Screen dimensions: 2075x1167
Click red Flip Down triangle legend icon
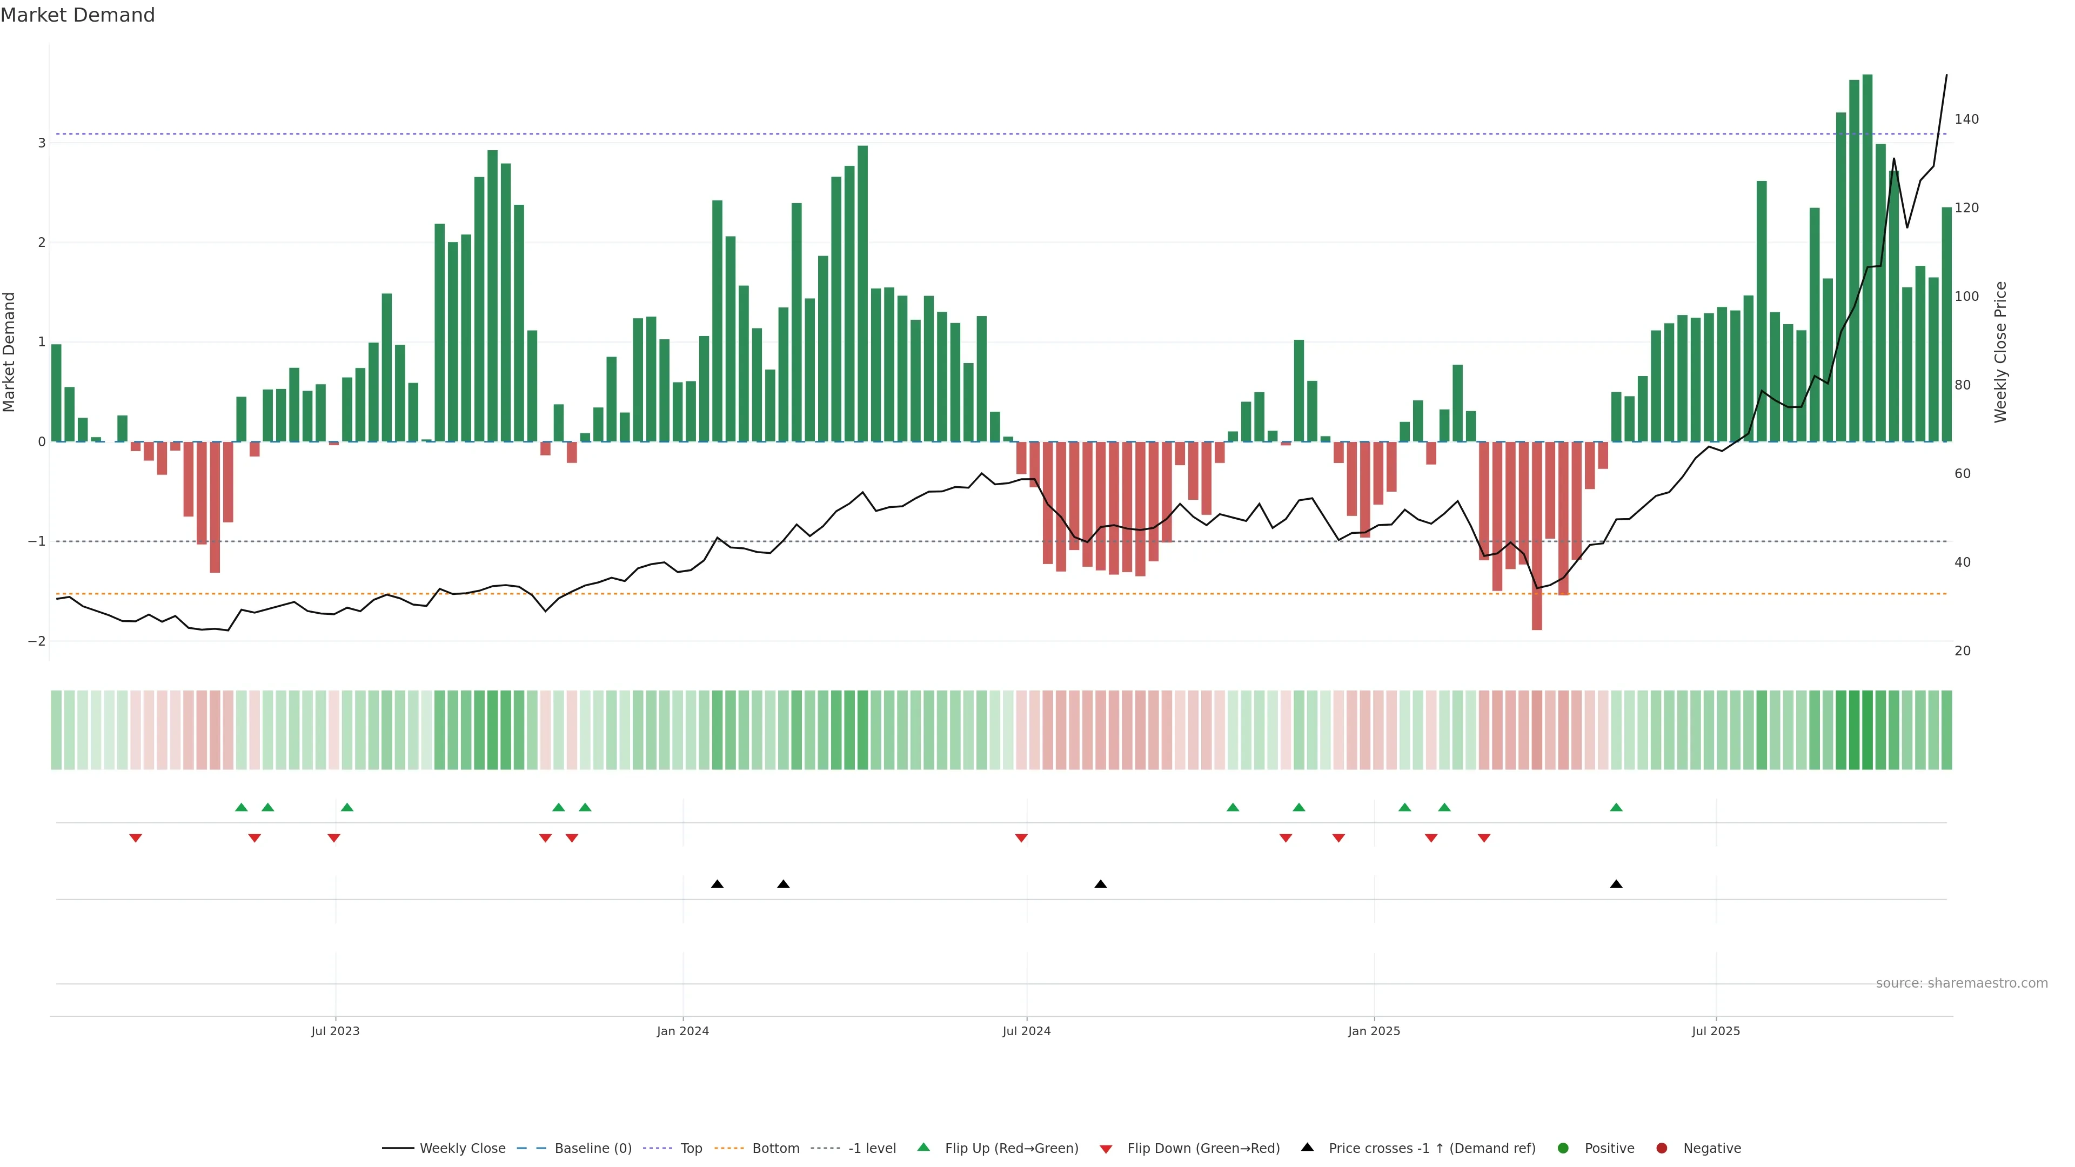click(x=1106, y=1149)
